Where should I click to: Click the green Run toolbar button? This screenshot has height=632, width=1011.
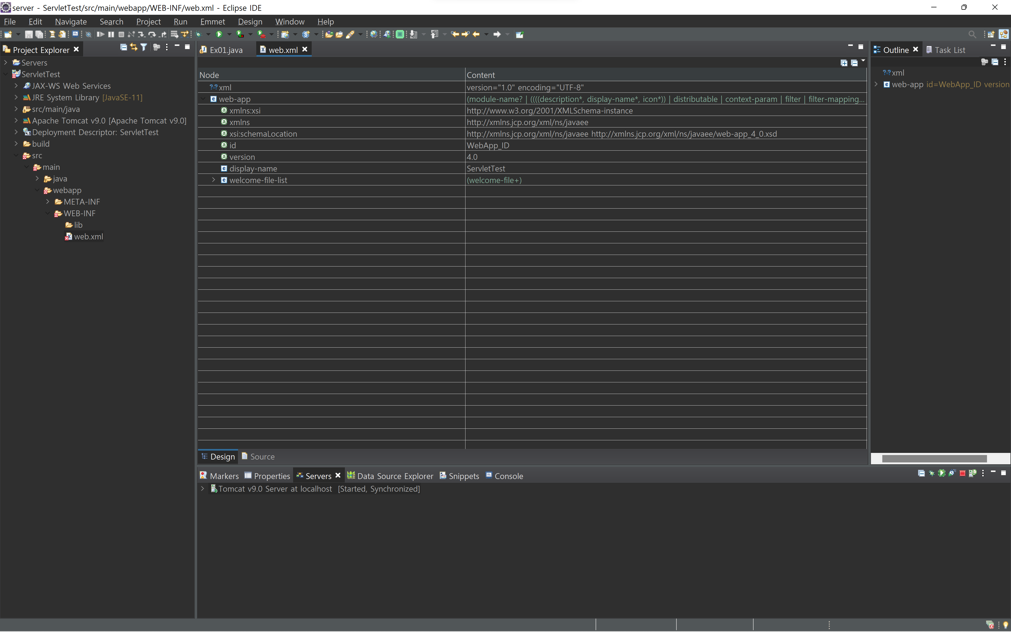tap(219, 34)
